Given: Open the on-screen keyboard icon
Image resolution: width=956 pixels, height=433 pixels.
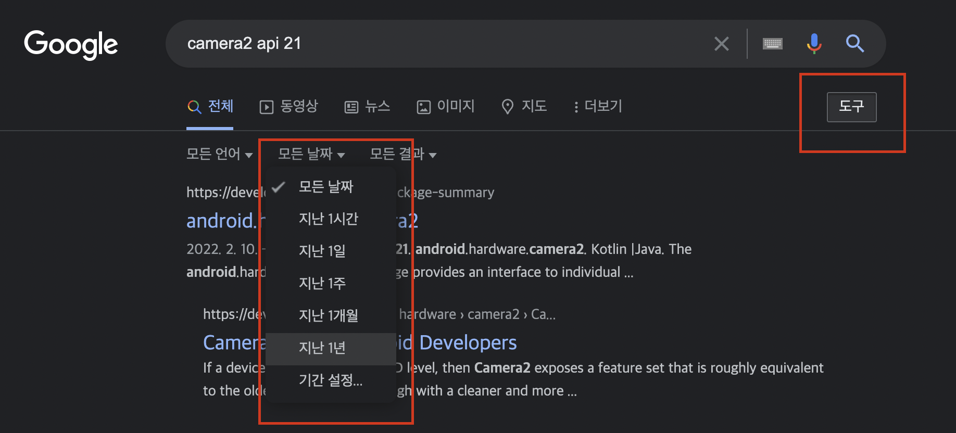Looking at the screenshot, I should coord(772,44).
